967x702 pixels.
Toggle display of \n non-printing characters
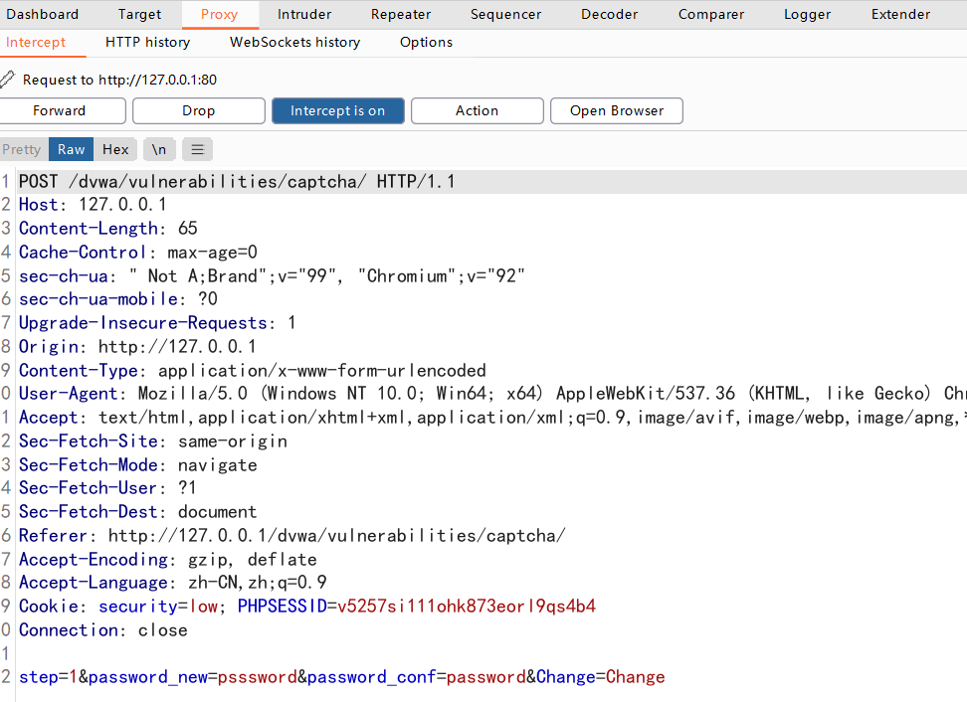click(159, 149)
